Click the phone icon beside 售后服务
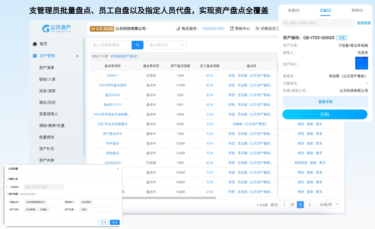 point(178,29)
